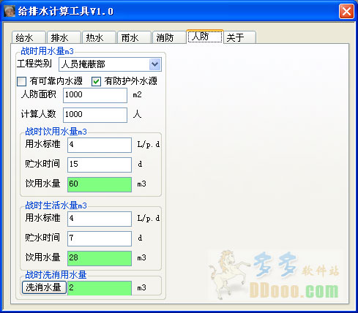This screenshot has height=313, width=358.
Task: Edit 贮水时间 field showing 7
Action: 100,238
